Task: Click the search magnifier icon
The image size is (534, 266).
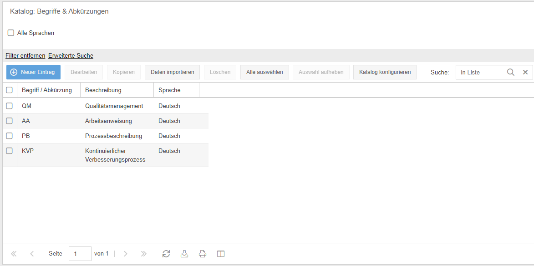Action: (511, 72)
